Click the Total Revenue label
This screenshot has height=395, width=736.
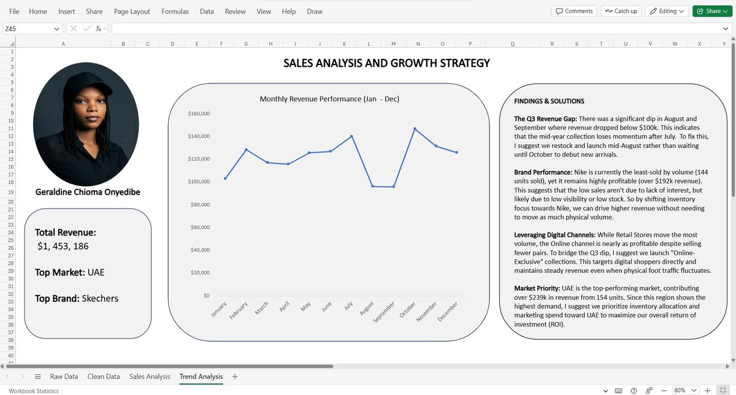point(66,232)
